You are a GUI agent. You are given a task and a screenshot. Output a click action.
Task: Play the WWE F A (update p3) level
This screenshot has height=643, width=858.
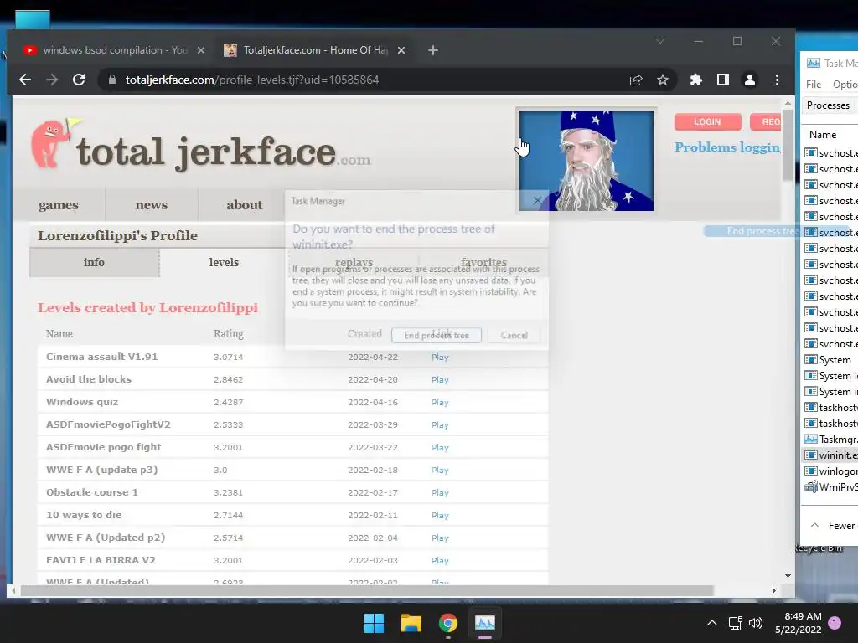click(x=440, y=470)
